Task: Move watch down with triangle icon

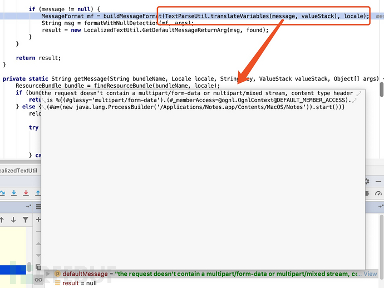Action: coord(38,255)
